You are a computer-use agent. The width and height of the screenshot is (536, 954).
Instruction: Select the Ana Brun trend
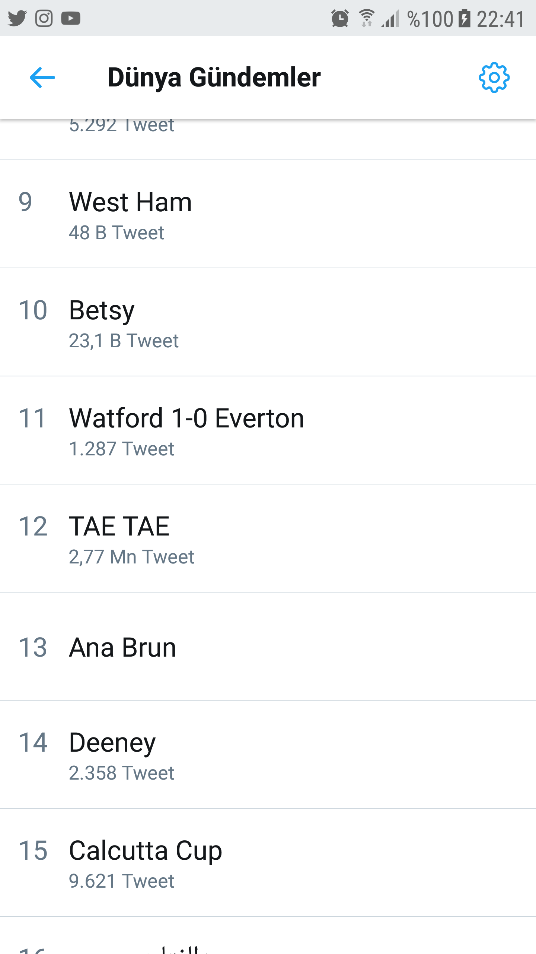coord(122,648)
